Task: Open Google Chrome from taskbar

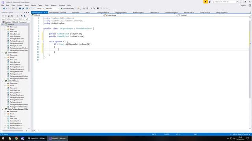Action: (16, 138)
